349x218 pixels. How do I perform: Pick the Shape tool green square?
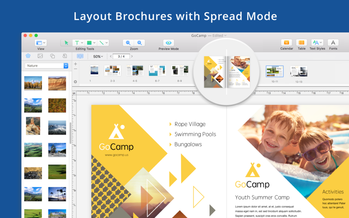click(89, 42)
